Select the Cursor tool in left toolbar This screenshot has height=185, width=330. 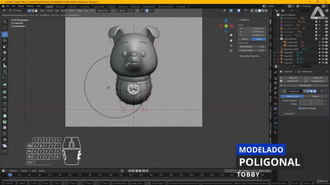click(x=5, y=28)
